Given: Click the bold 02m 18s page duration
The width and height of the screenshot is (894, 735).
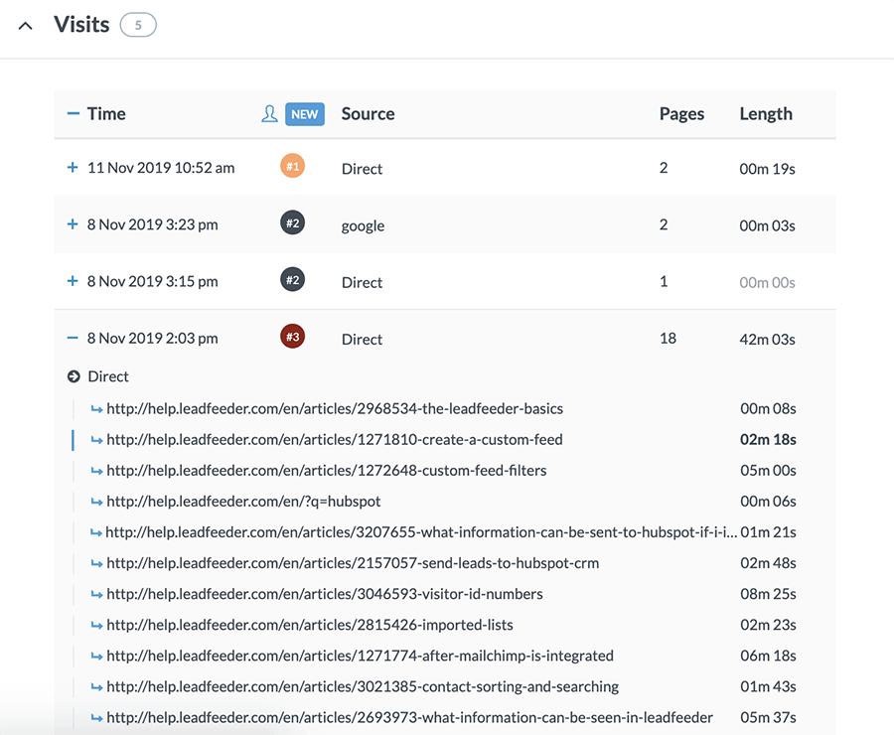Looking at the screenshot, I should (x=768, y=440).
